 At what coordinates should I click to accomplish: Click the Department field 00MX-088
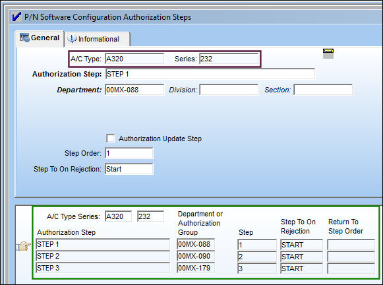coord(134,90)
